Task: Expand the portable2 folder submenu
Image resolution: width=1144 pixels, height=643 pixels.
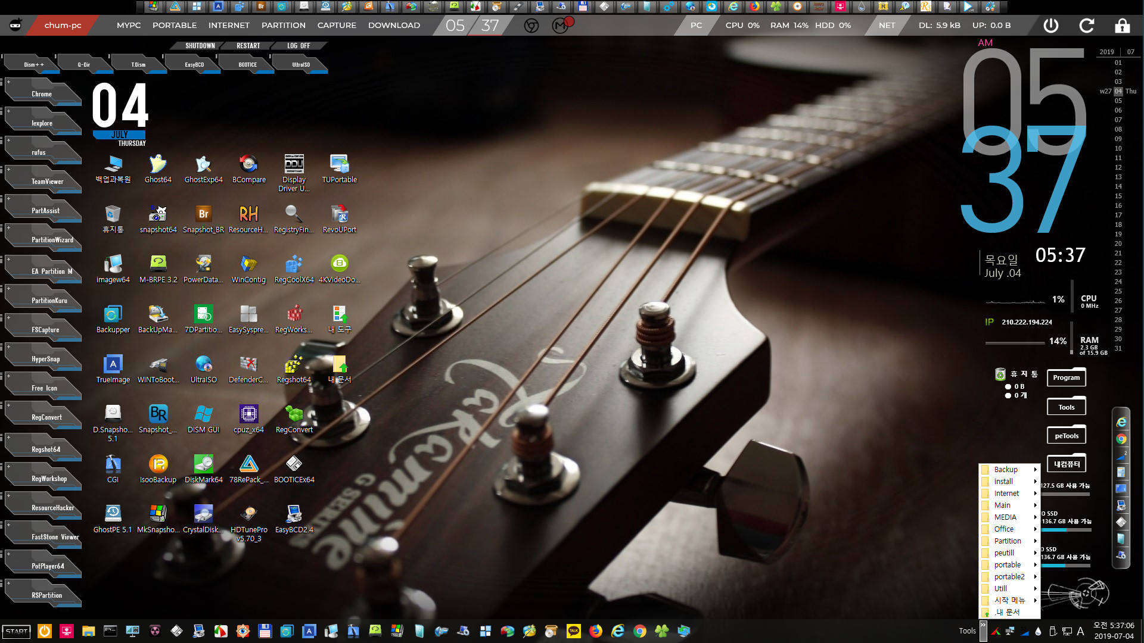Action: pos(1009,577)
